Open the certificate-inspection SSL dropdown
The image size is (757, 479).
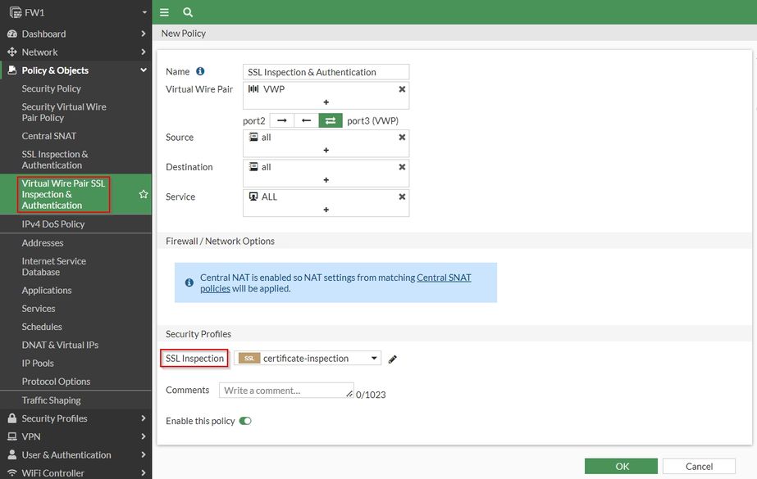point(308,359)
